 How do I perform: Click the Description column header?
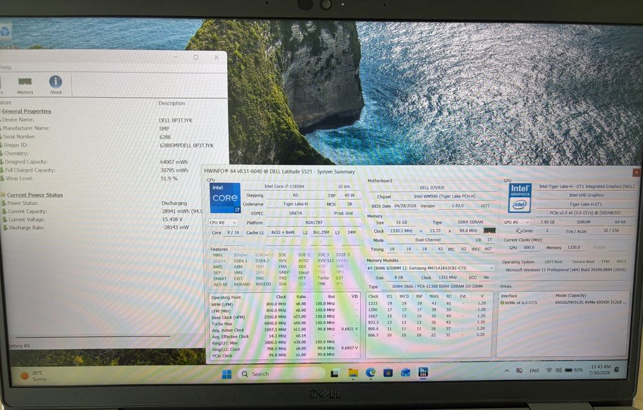point(172,103)
